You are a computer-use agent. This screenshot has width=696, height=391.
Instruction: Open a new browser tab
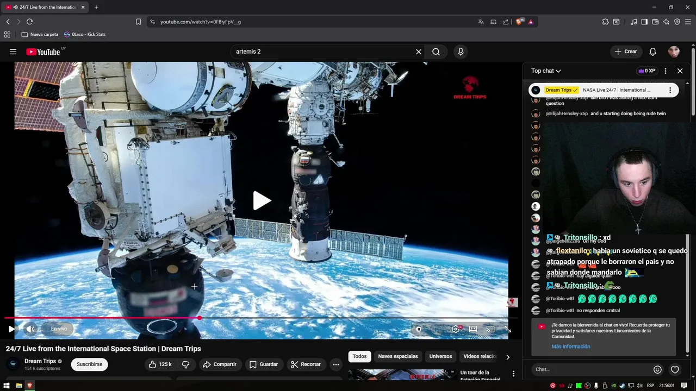coord(96,7)
